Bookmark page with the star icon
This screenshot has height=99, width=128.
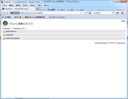pyautogui.click(x=81, y=13)
